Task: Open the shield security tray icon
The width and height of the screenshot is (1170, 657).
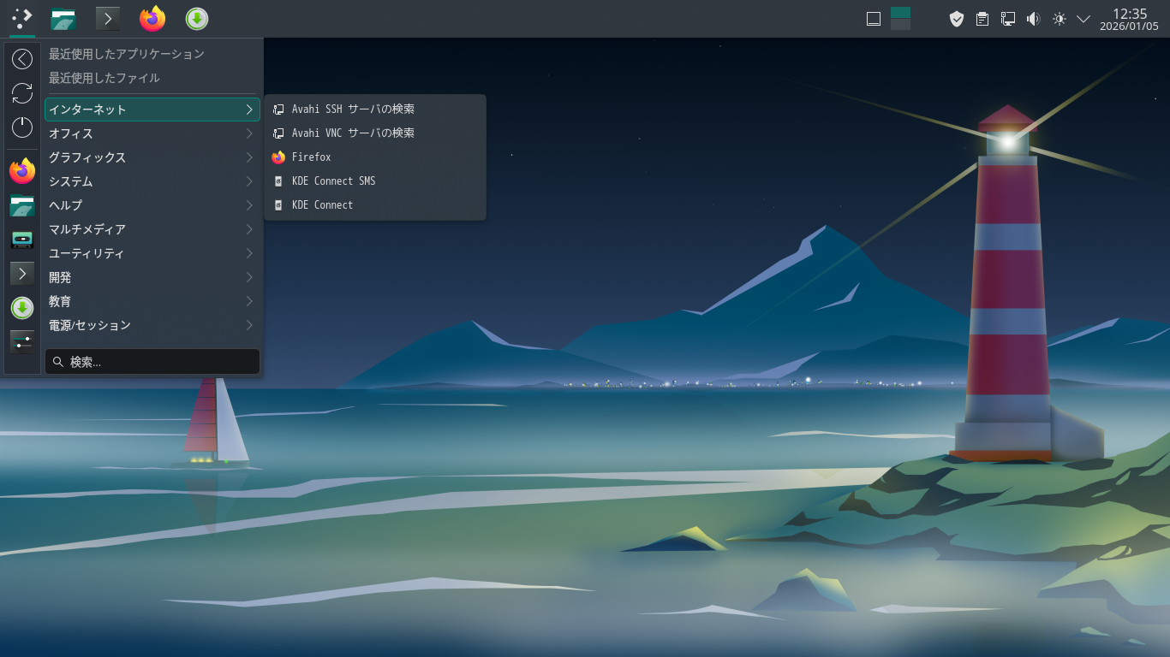Action: (x=957, y=19)
